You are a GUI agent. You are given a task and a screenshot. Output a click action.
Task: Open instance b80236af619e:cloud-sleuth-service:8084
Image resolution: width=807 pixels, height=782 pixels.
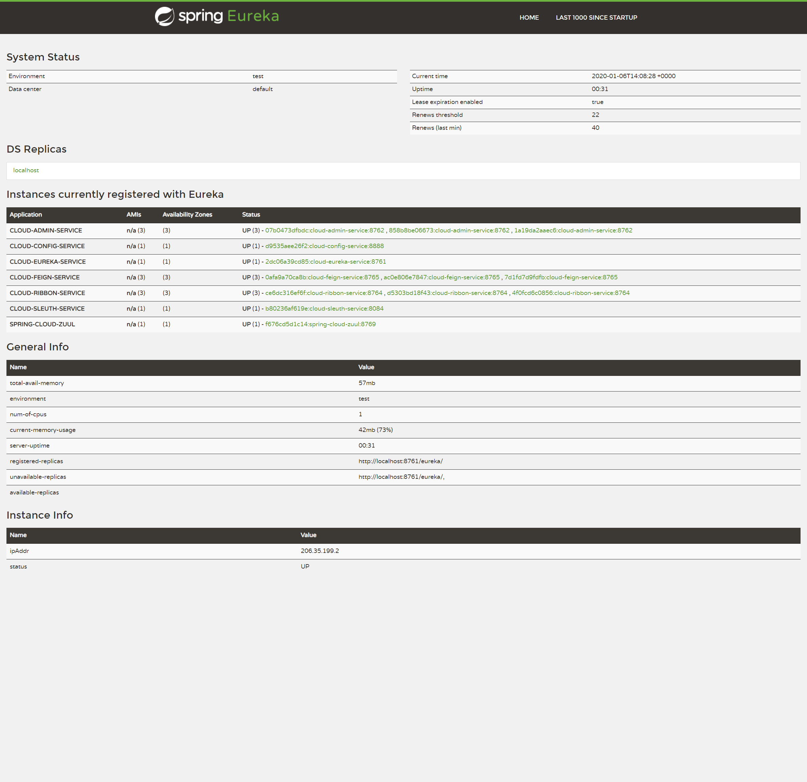point(324,309)
